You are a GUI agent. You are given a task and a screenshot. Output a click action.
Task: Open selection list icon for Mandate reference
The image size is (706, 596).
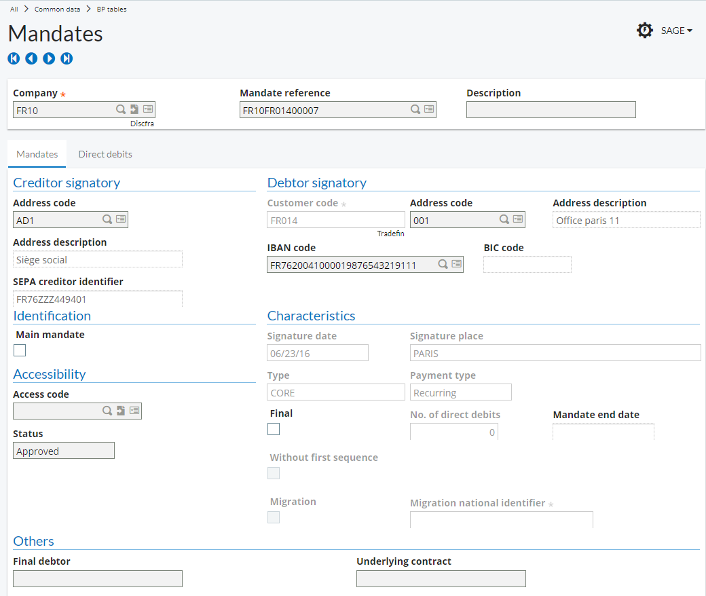tap(429, 109)
